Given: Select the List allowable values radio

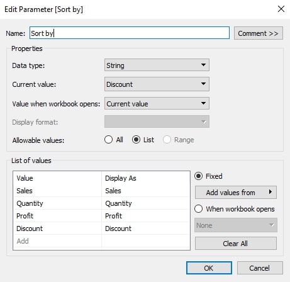Looking at the screenshot, I should [x=136, y=140].
